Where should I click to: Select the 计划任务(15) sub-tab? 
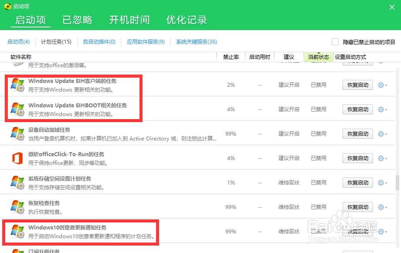[x=56, y=42]
